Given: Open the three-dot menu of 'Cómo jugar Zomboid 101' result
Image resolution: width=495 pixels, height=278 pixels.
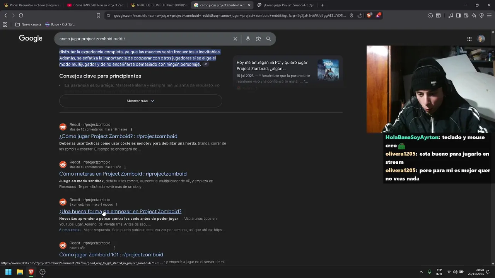Looking at the screenshot, I should 114,248.
